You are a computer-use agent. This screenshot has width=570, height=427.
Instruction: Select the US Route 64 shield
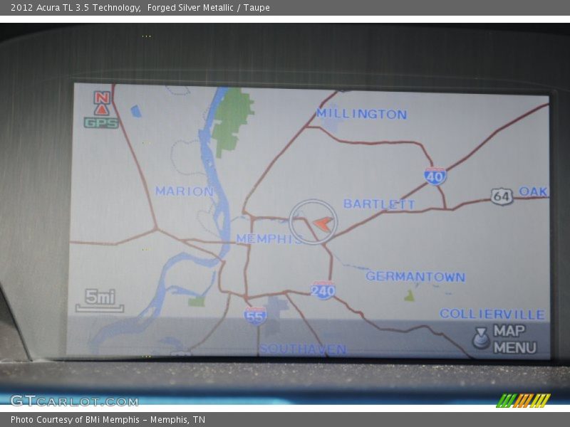(x=502, y=196)
